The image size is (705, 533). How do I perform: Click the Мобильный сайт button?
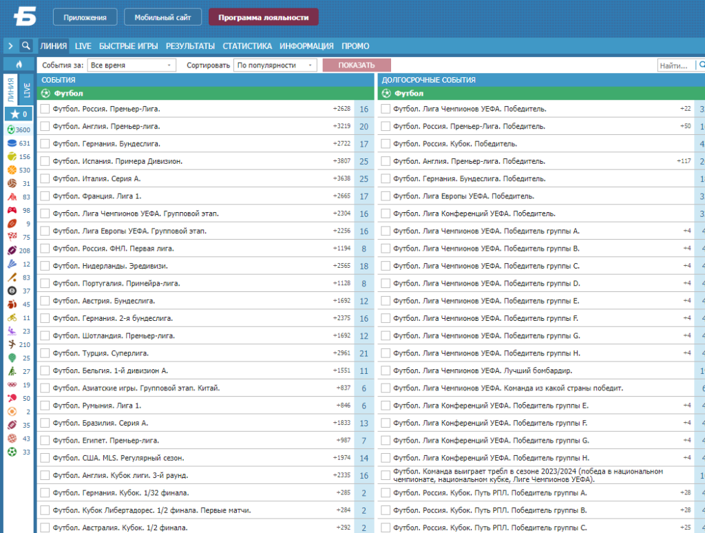(x=162, y=17)
